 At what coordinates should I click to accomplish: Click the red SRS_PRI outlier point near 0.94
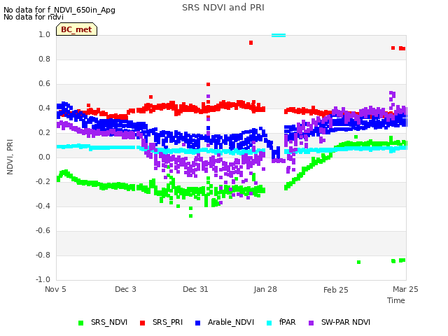[x=251, y=43]
